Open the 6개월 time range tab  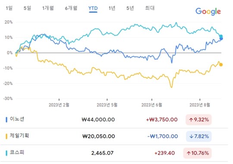[x=71, y=8]
